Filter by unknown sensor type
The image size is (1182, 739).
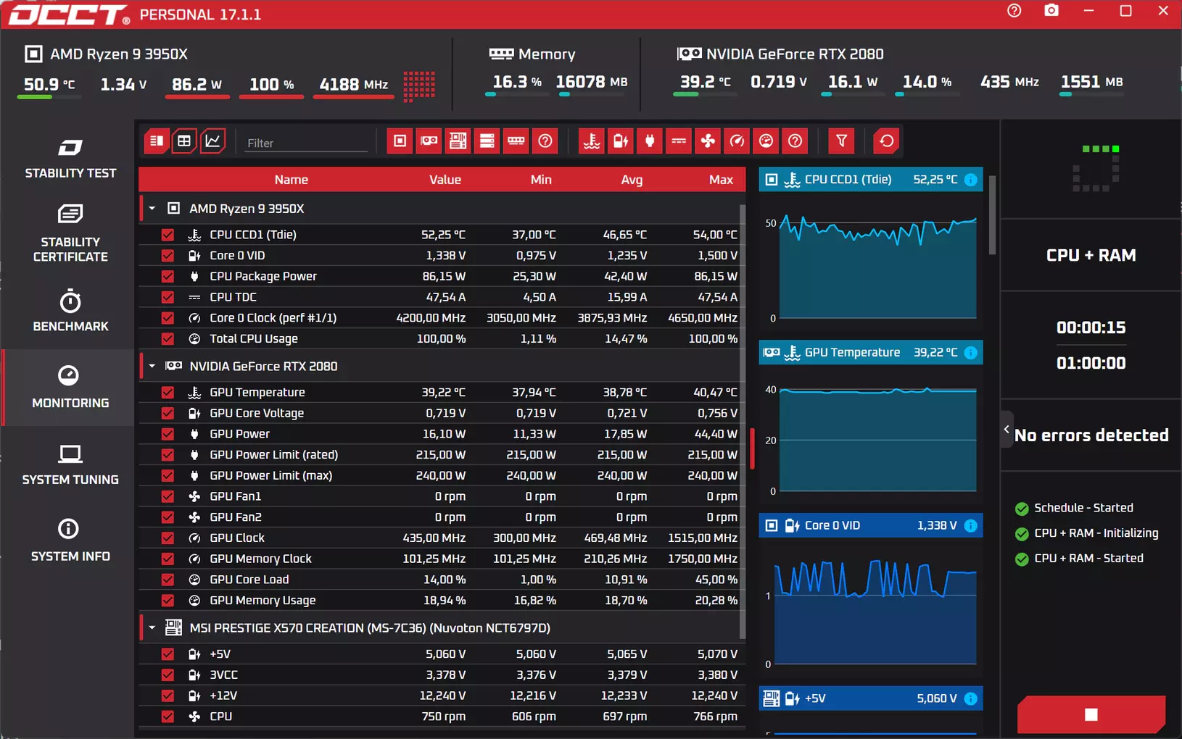click(x=795, y=141)
